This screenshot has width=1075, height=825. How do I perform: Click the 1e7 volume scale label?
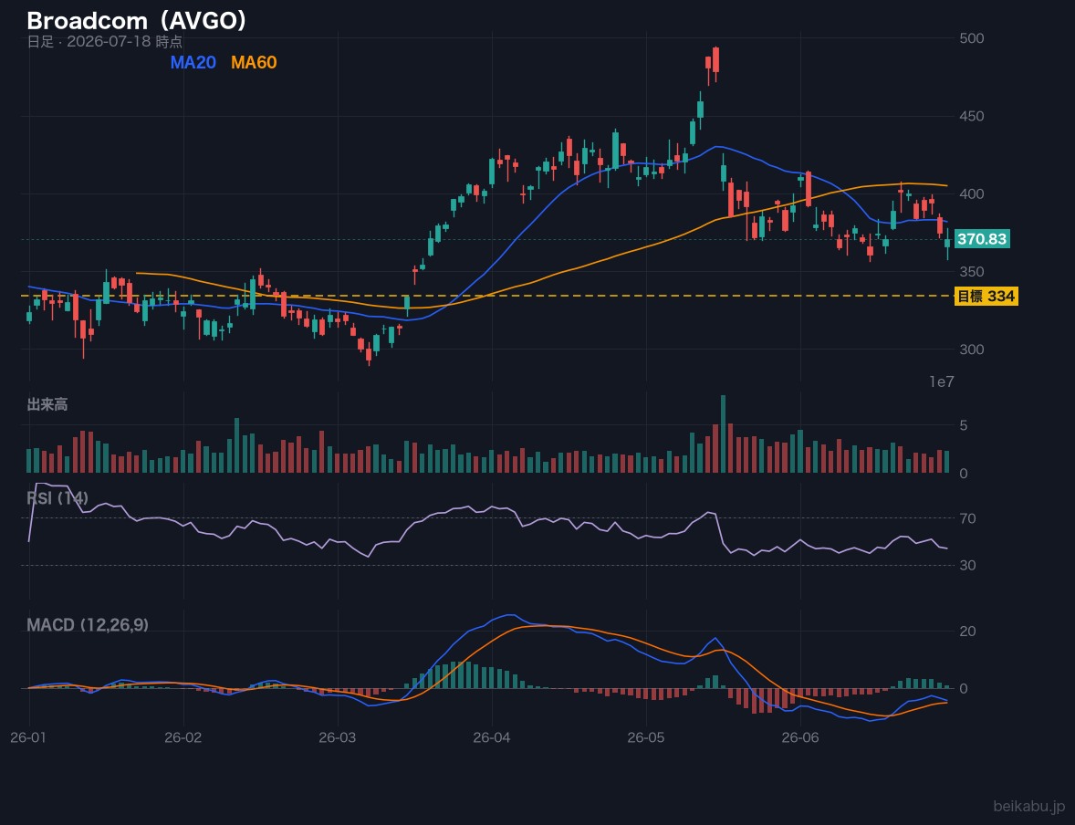pos(942,382)
